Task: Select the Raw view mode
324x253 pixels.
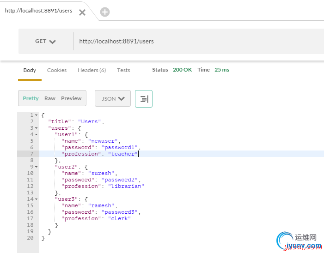Action: pyautogui.click(x=50, y=98)
